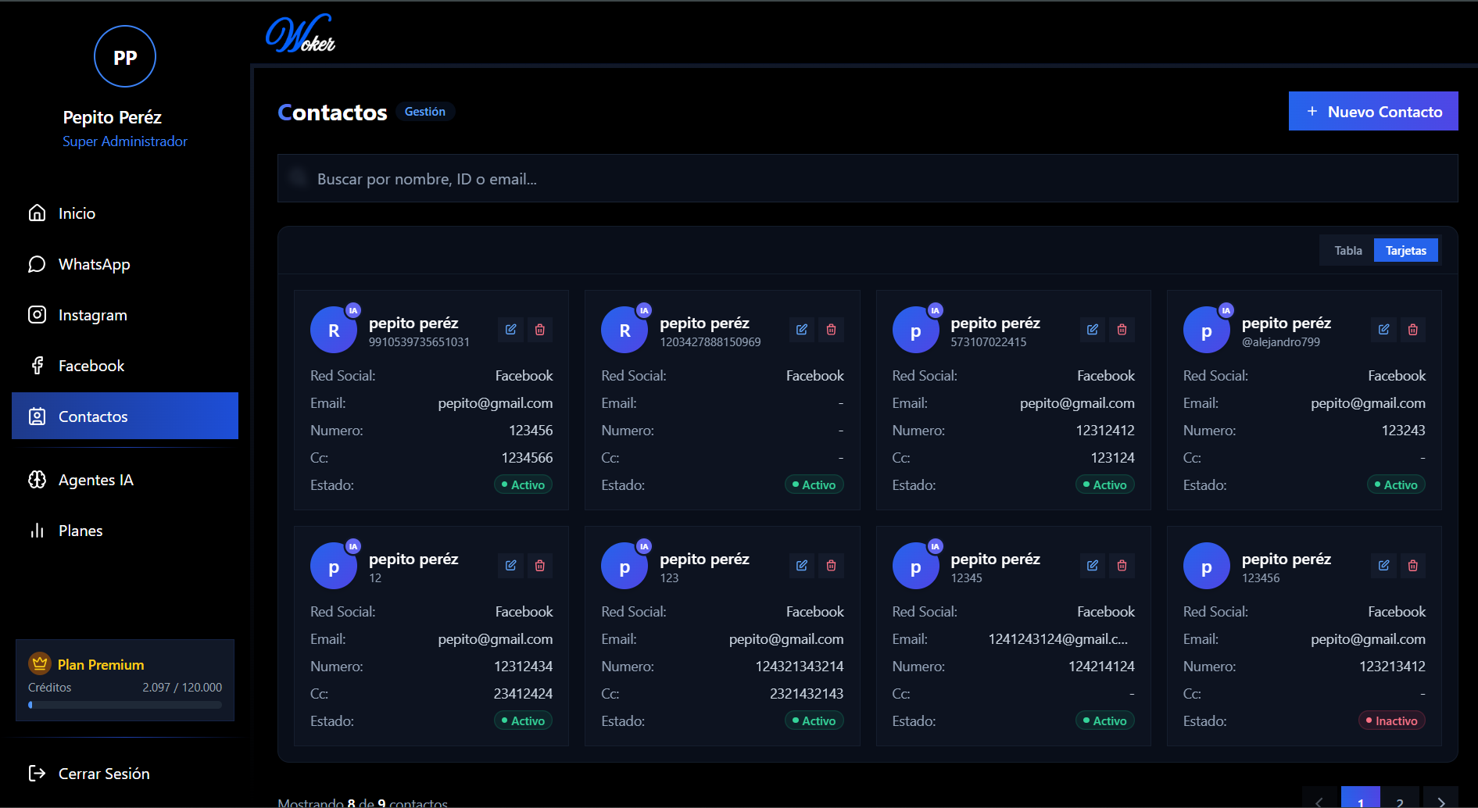Edit the inactive contact 123456

pos(1383,566)
